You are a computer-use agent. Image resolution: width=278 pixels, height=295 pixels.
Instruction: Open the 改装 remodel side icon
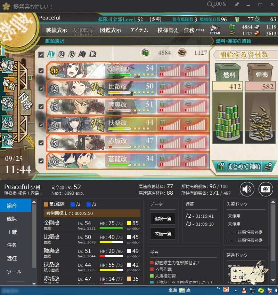coord(7,103)
